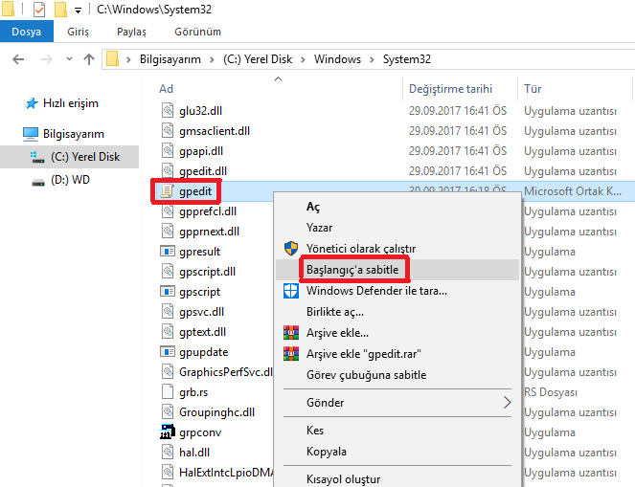
Task: Click the grpconv application icon
Action: [x=168, y=432]
